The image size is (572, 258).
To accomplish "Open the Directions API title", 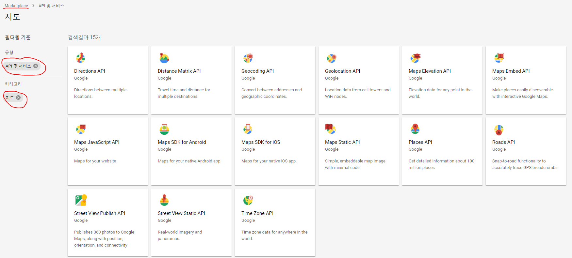I will point(90,71).
